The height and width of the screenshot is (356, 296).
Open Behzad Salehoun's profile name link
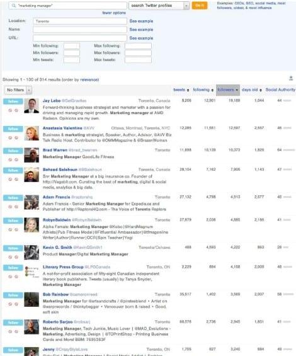(x=60, y=169)
